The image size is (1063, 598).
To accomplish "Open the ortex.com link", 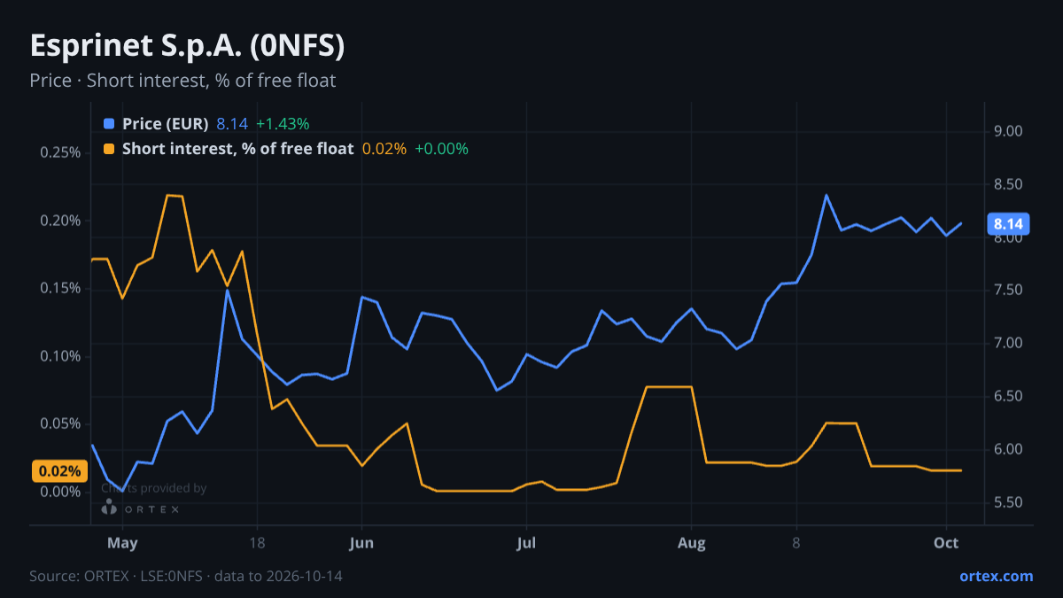I will pyautogui.click(x=996, y=576).
